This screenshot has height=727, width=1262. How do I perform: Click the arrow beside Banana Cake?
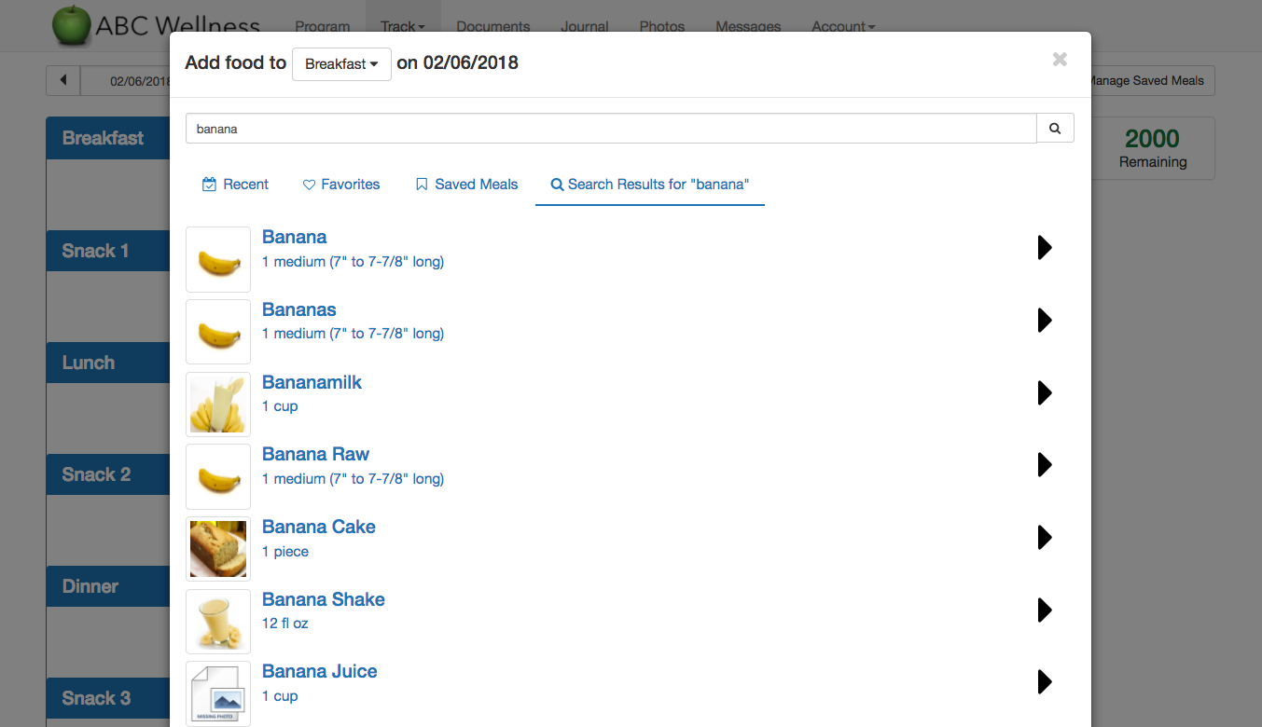1045,538
